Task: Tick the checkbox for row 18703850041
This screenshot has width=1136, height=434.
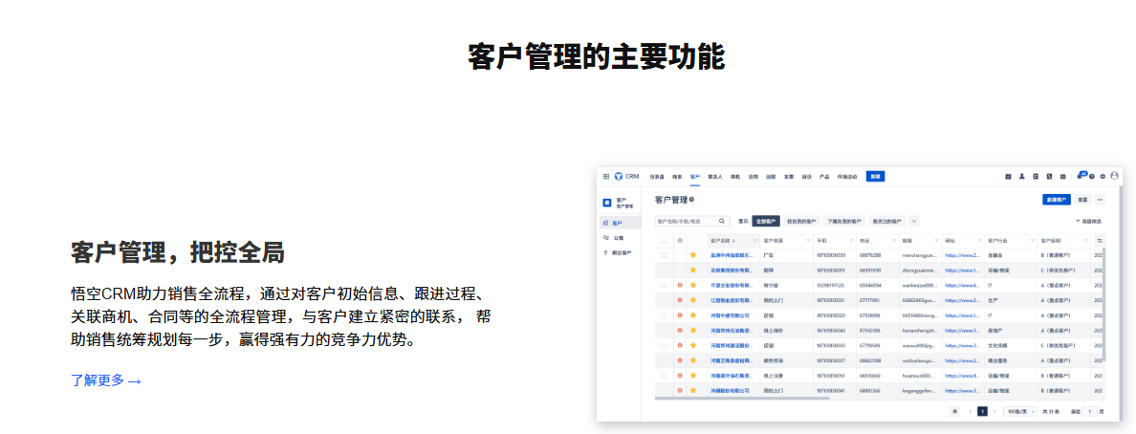Action: click(664, 391)
